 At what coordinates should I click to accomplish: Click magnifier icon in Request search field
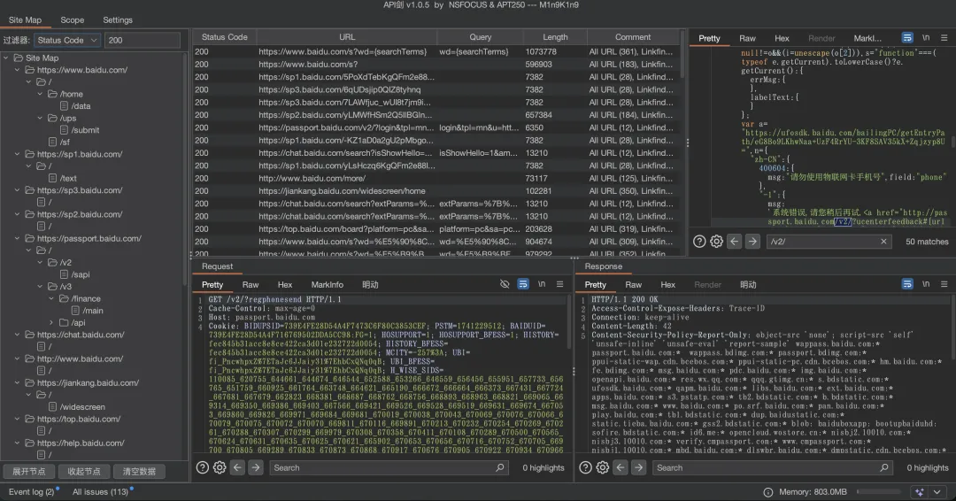(500, 467)
